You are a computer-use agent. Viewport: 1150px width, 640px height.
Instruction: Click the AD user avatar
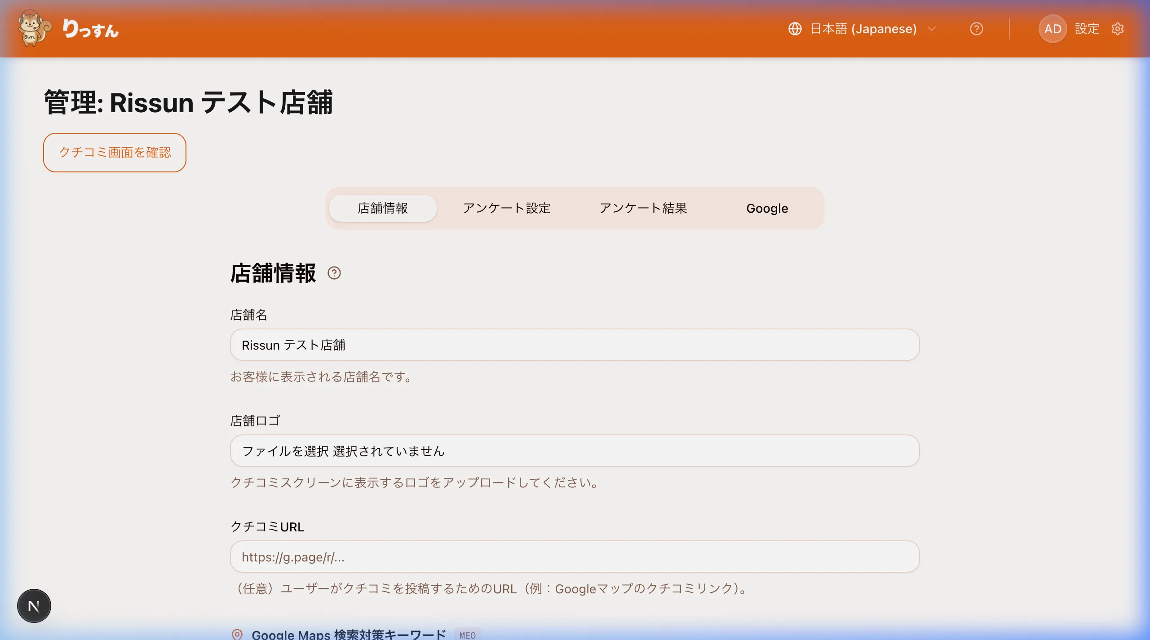point(1053,29)
